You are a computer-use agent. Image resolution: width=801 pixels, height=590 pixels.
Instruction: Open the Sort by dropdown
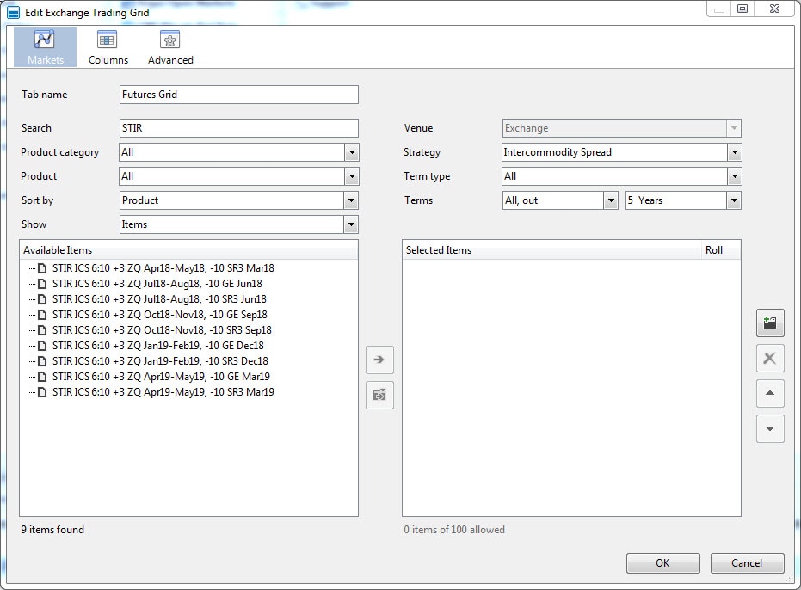pyautogui.click(x=351, y=200)
